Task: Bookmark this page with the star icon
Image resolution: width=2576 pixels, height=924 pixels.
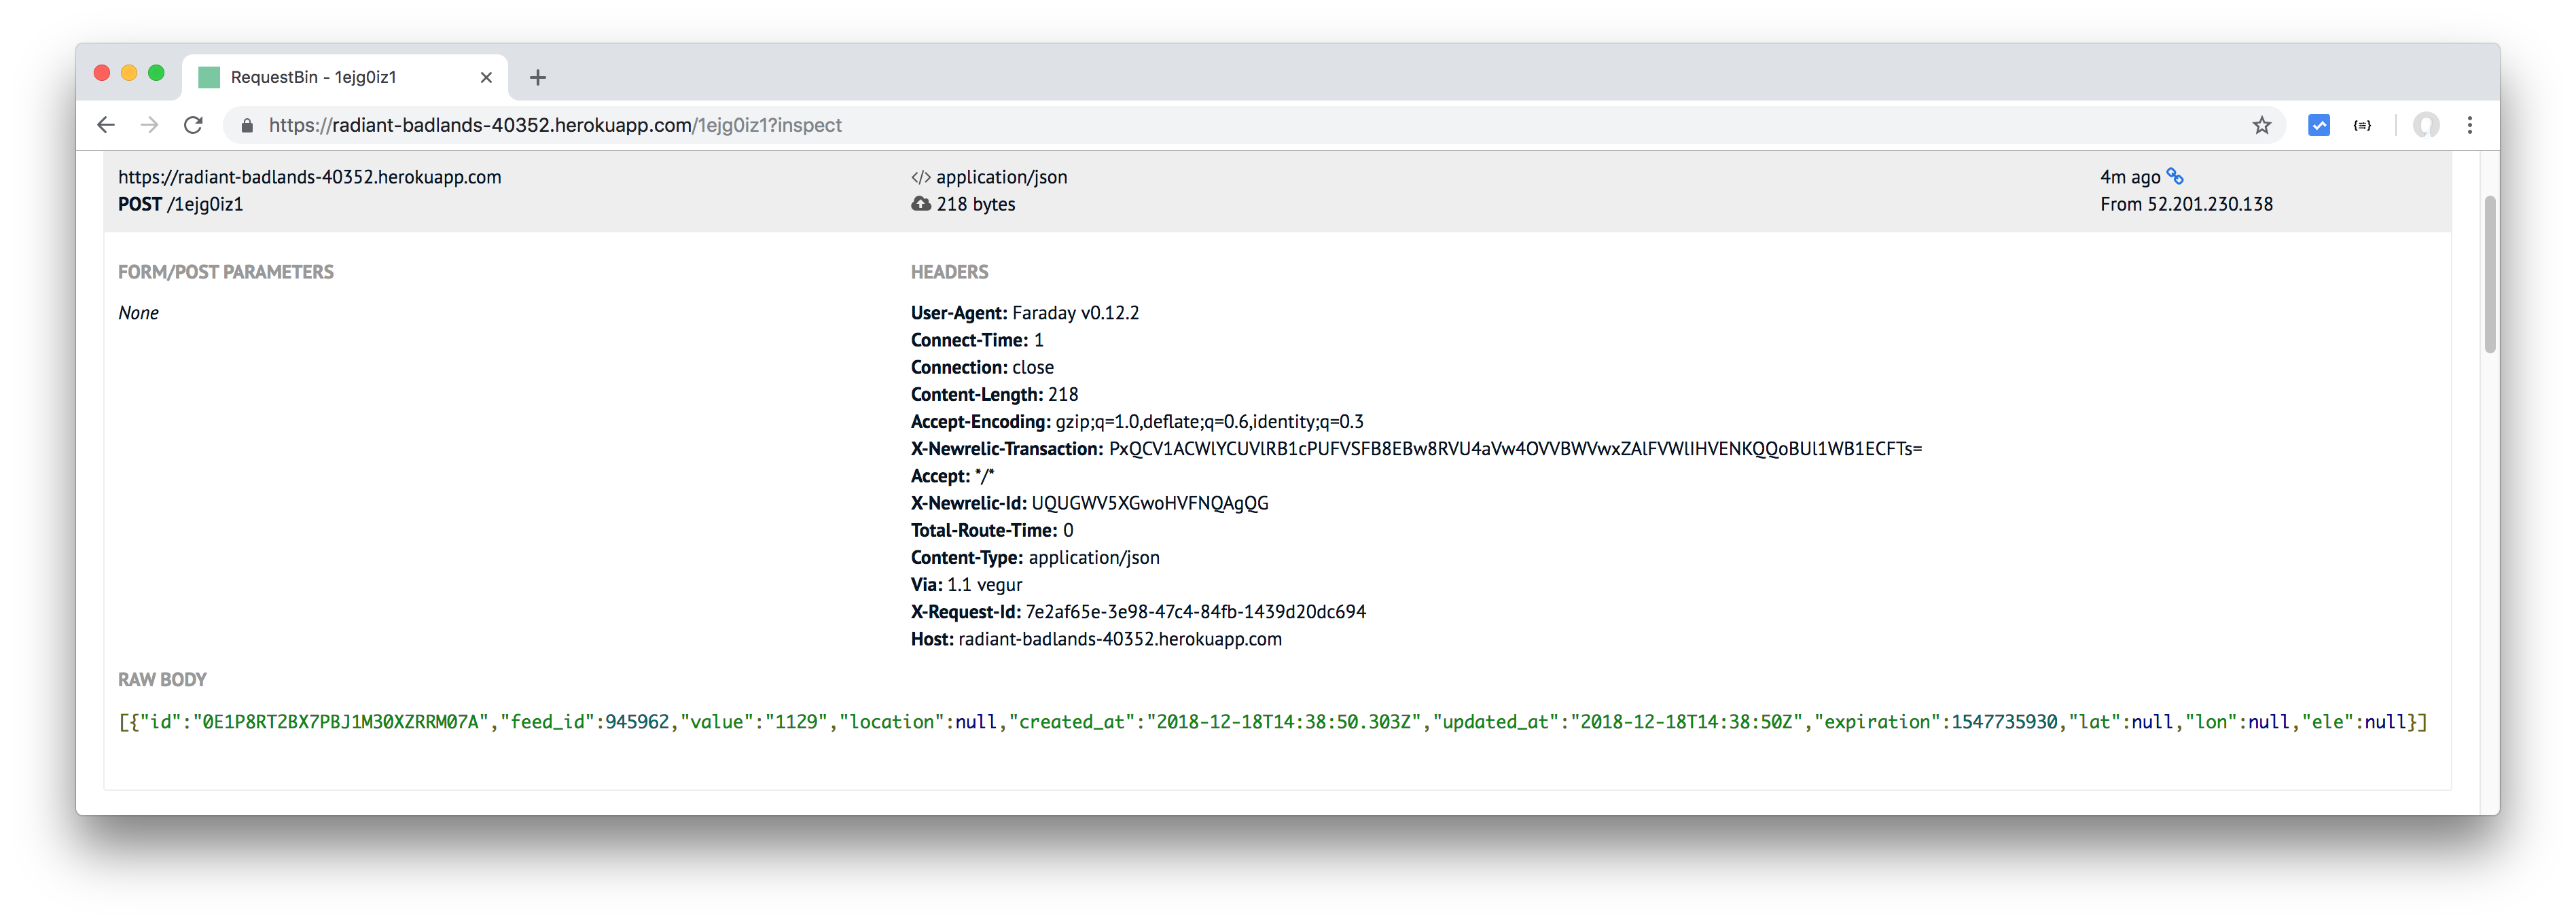Action: pyautogui.click(x=2262, y=125)
